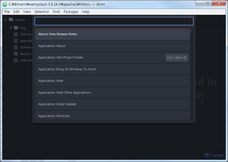
Task: Choose Application: Minimize command
Action: coord(112,116)
